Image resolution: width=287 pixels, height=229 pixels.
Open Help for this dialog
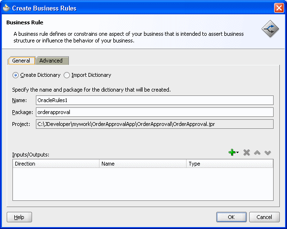(19, 217)
